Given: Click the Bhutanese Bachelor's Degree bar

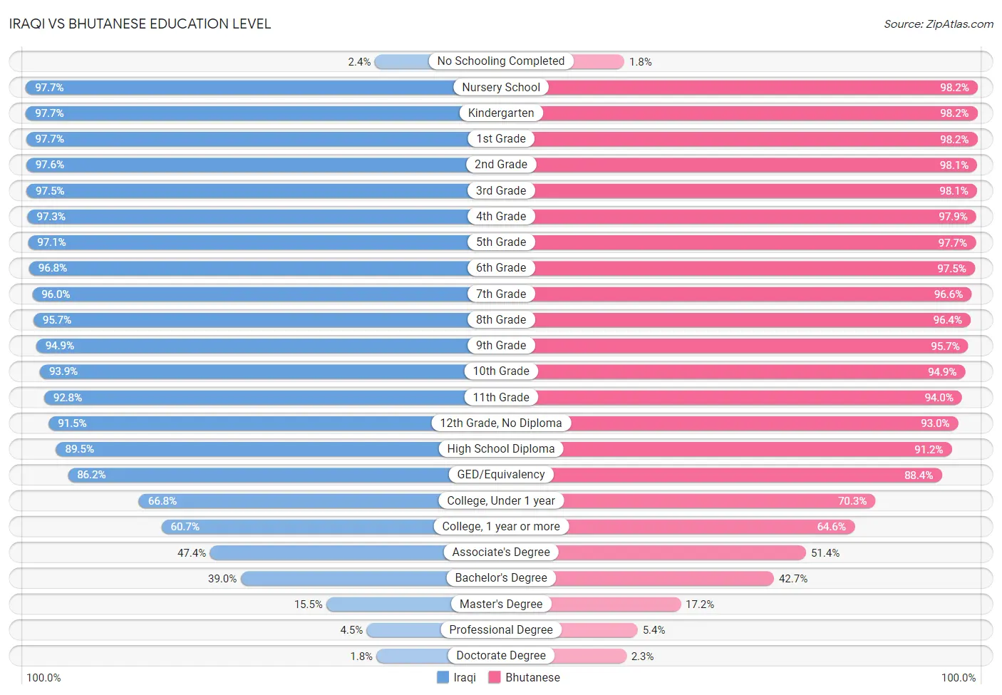Looking at the screenshot, I should (x=664, y=578).
